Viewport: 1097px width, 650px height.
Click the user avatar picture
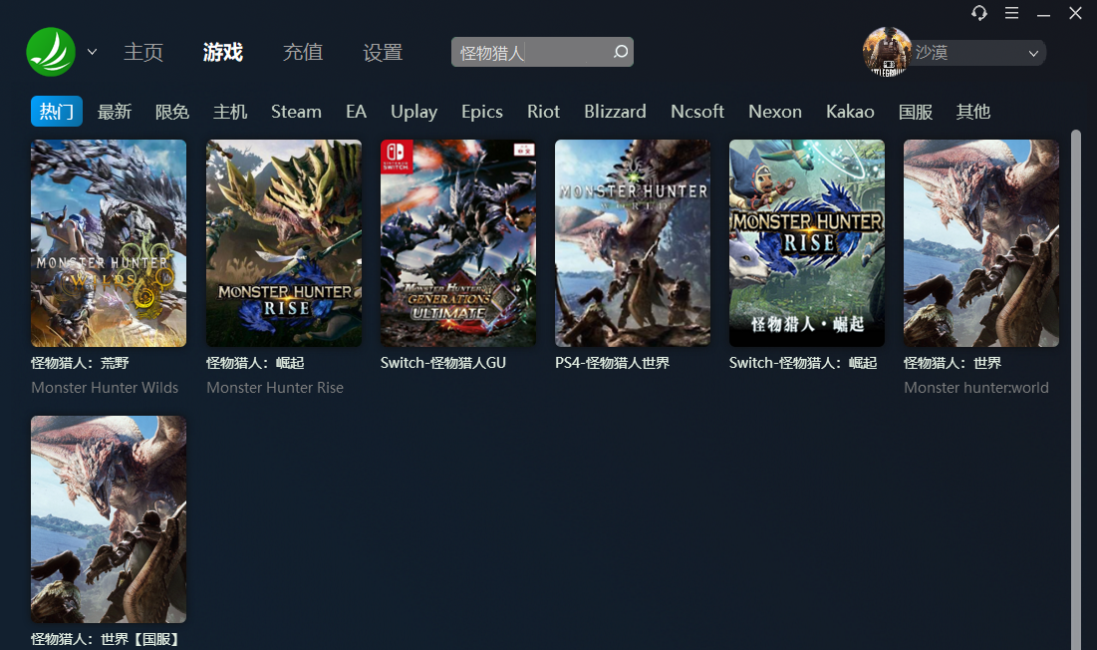887,52
